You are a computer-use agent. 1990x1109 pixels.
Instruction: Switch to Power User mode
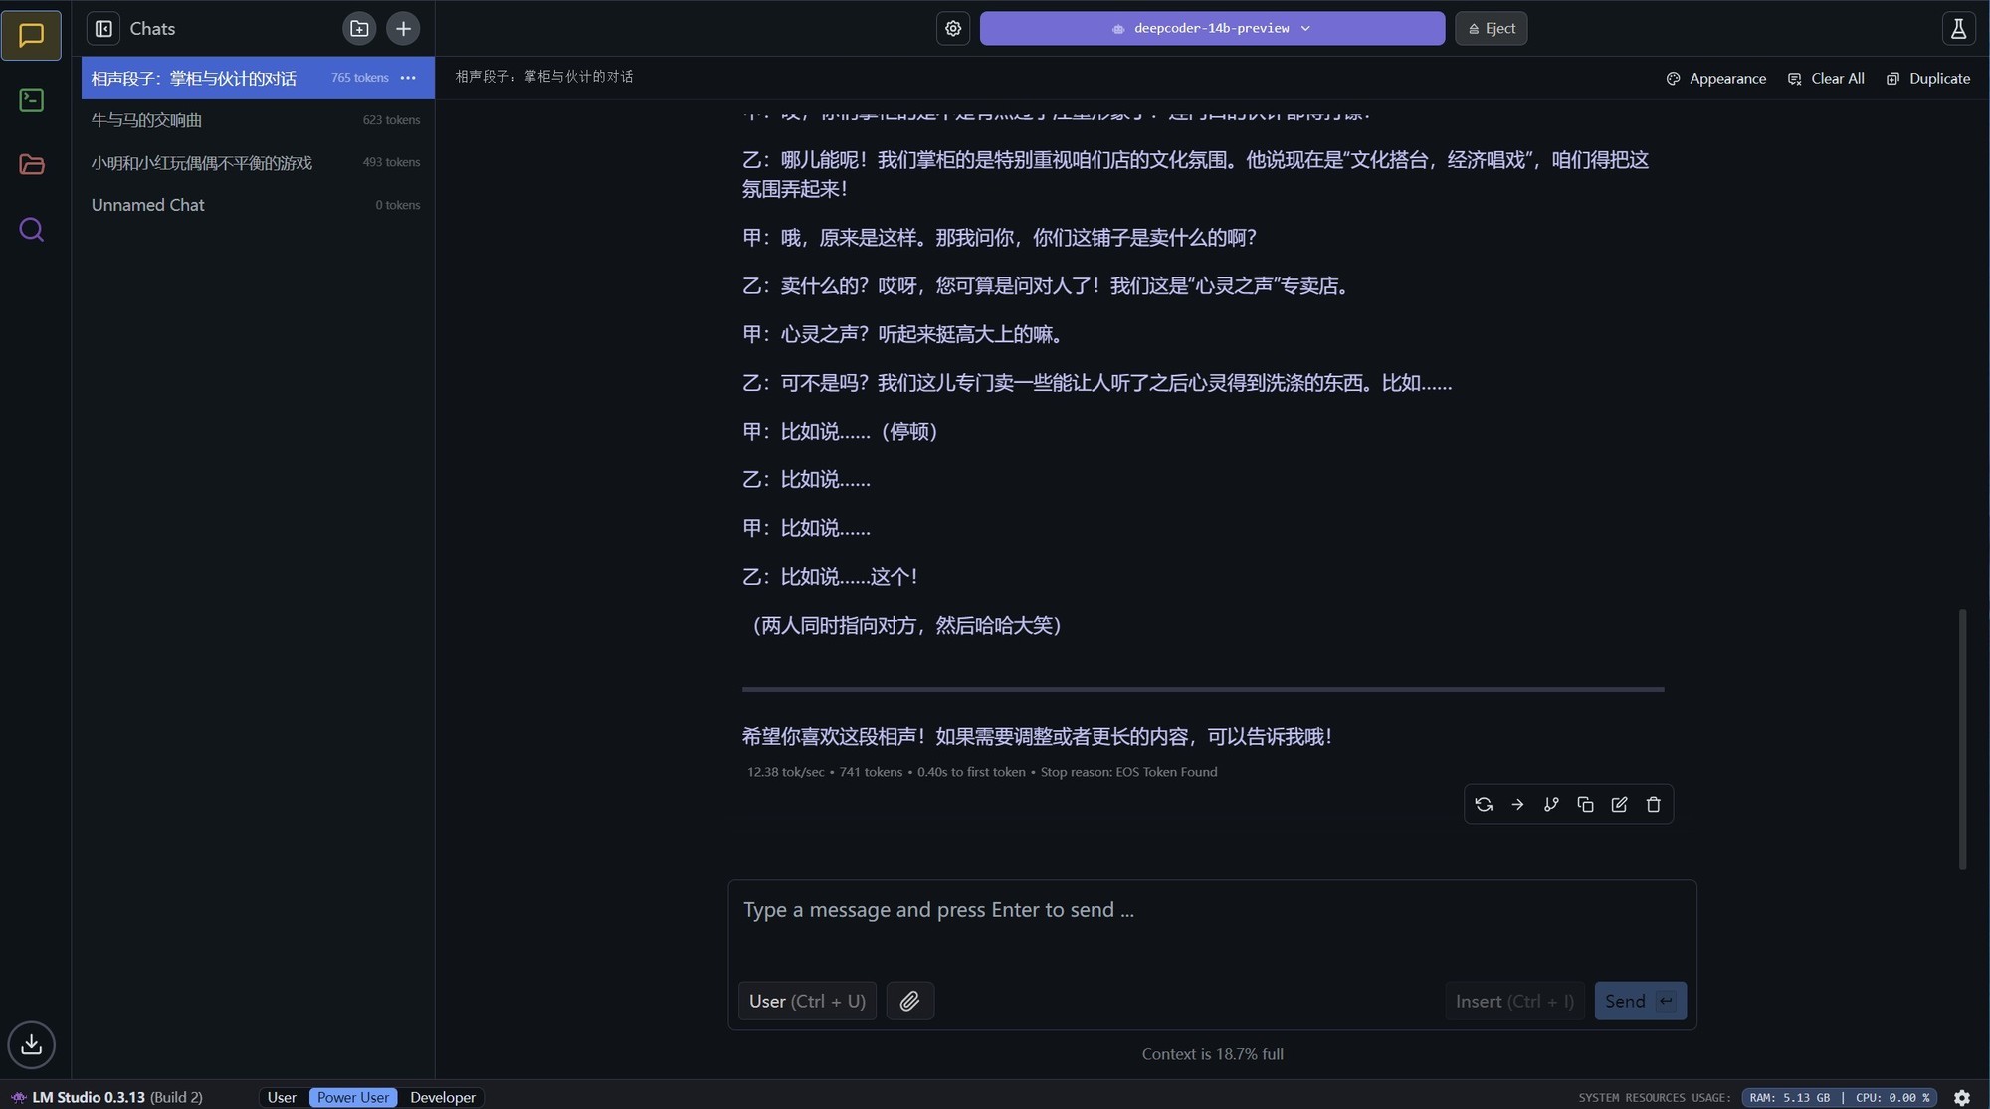point(353,1097)
